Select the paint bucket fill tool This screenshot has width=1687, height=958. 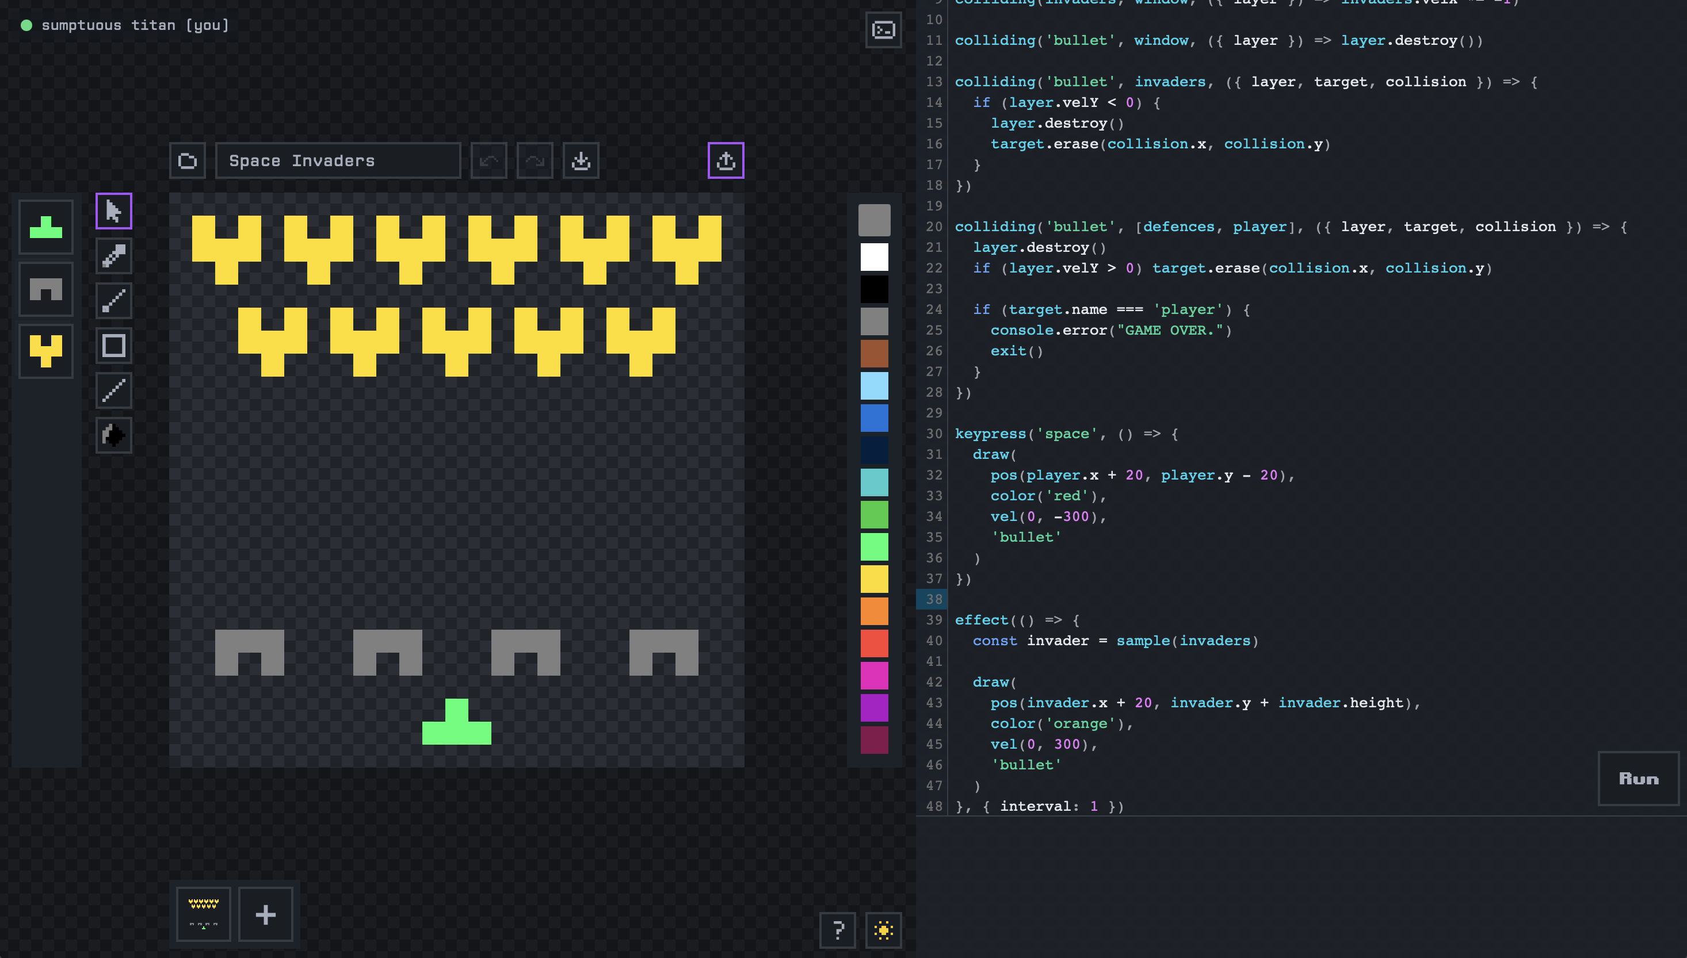point(114,435)
